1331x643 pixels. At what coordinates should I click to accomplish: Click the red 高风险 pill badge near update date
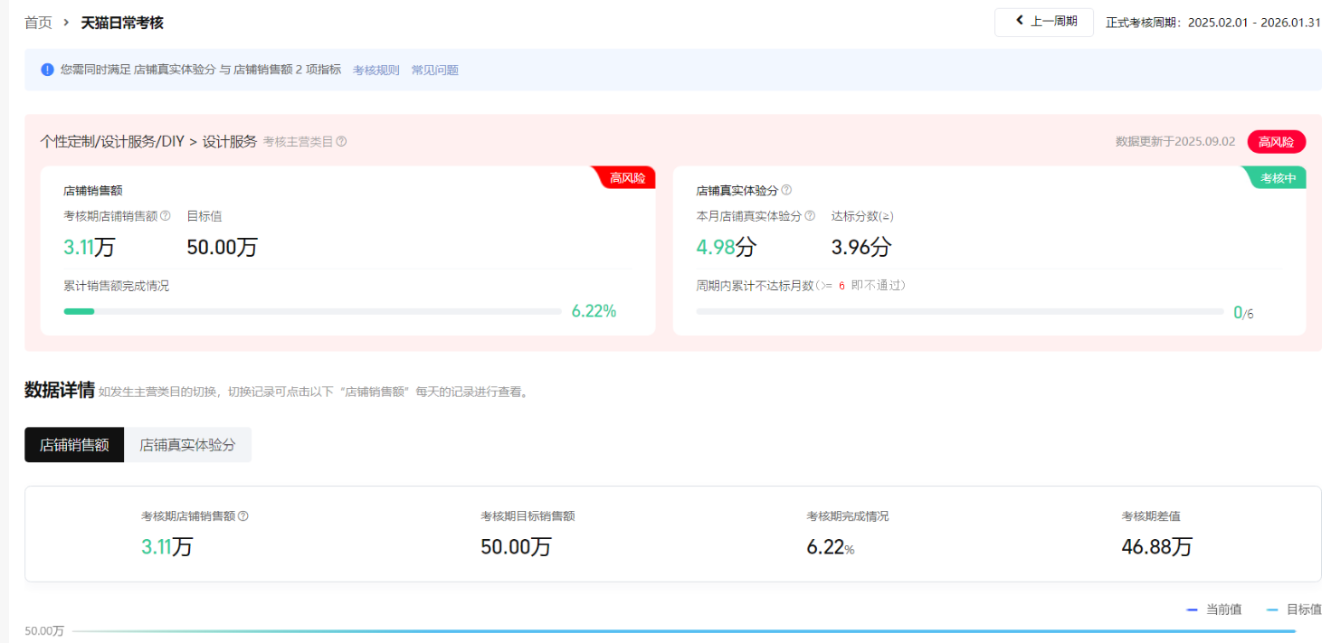tap(1276, 142)
